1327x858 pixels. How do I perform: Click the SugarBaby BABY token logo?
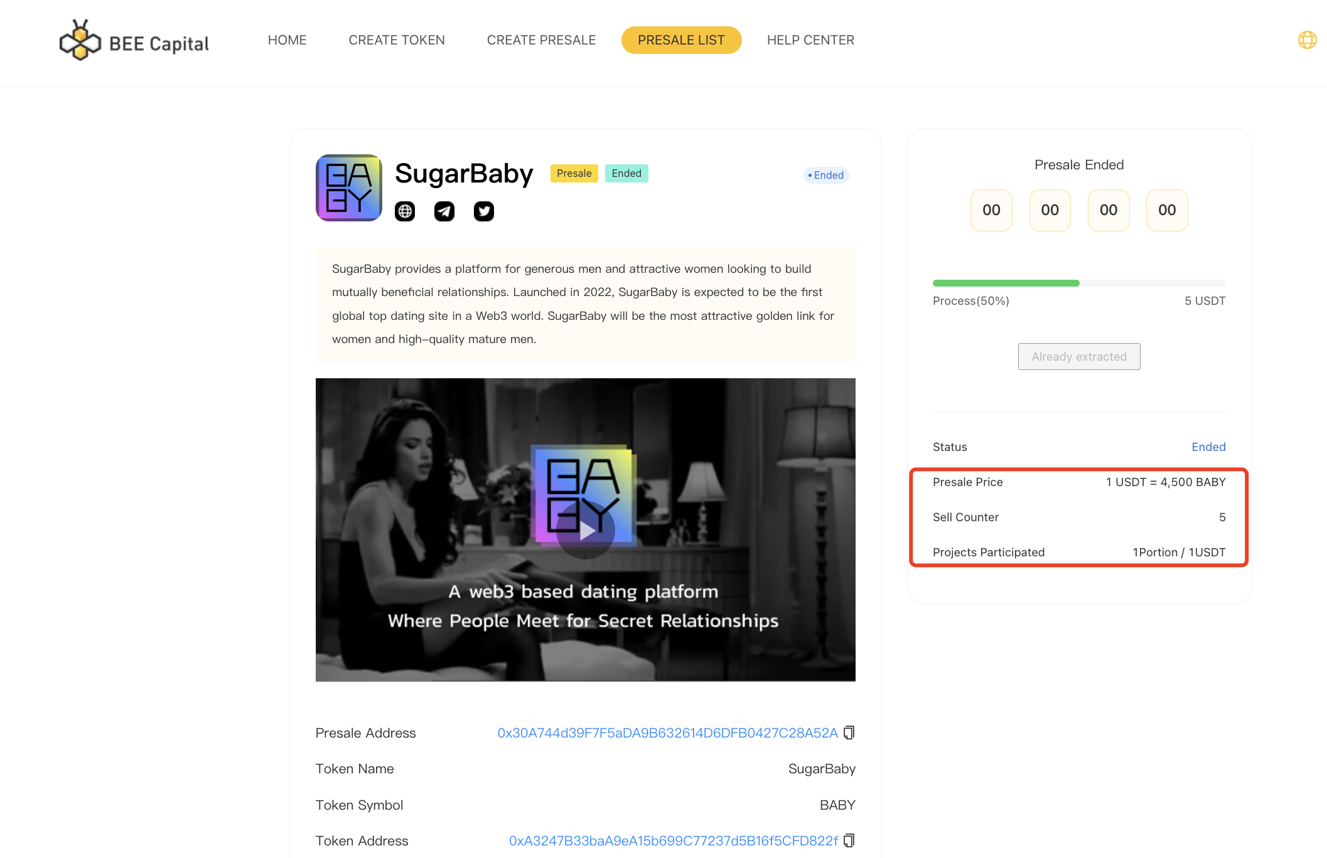tap(349, 188)
